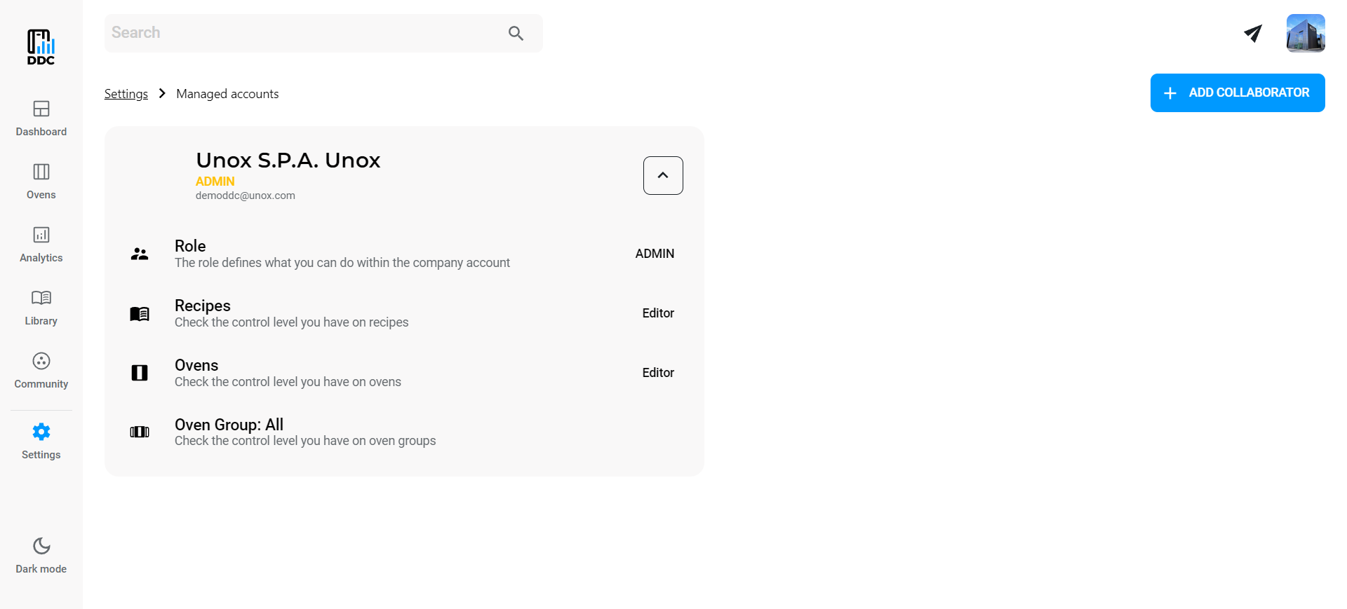Open the profile avatar in the top right
1347x609 pixels.
[x=1305, y=33]
